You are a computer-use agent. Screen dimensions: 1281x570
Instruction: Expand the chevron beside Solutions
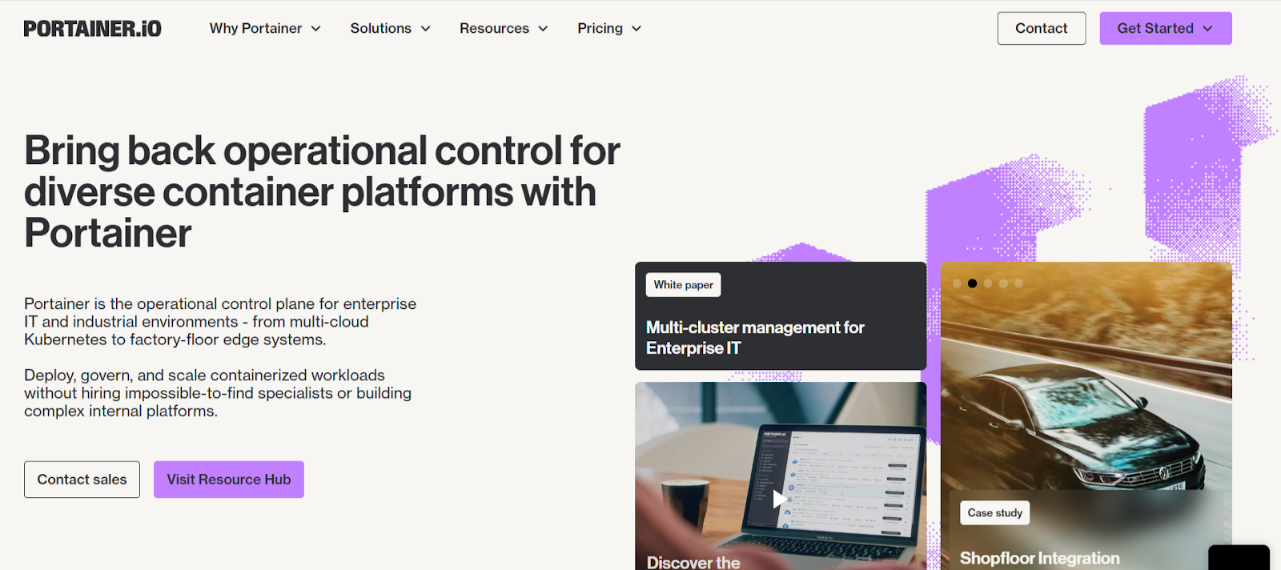click(426, 29)
